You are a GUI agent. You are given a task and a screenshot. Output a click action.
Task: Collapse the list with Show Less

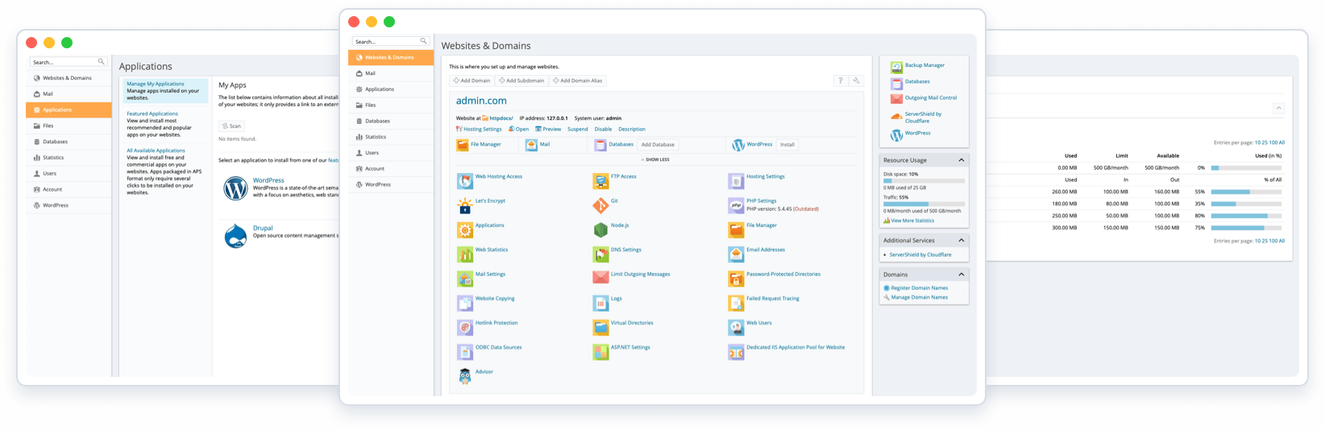pyautogui.click(x=655, y=159)
